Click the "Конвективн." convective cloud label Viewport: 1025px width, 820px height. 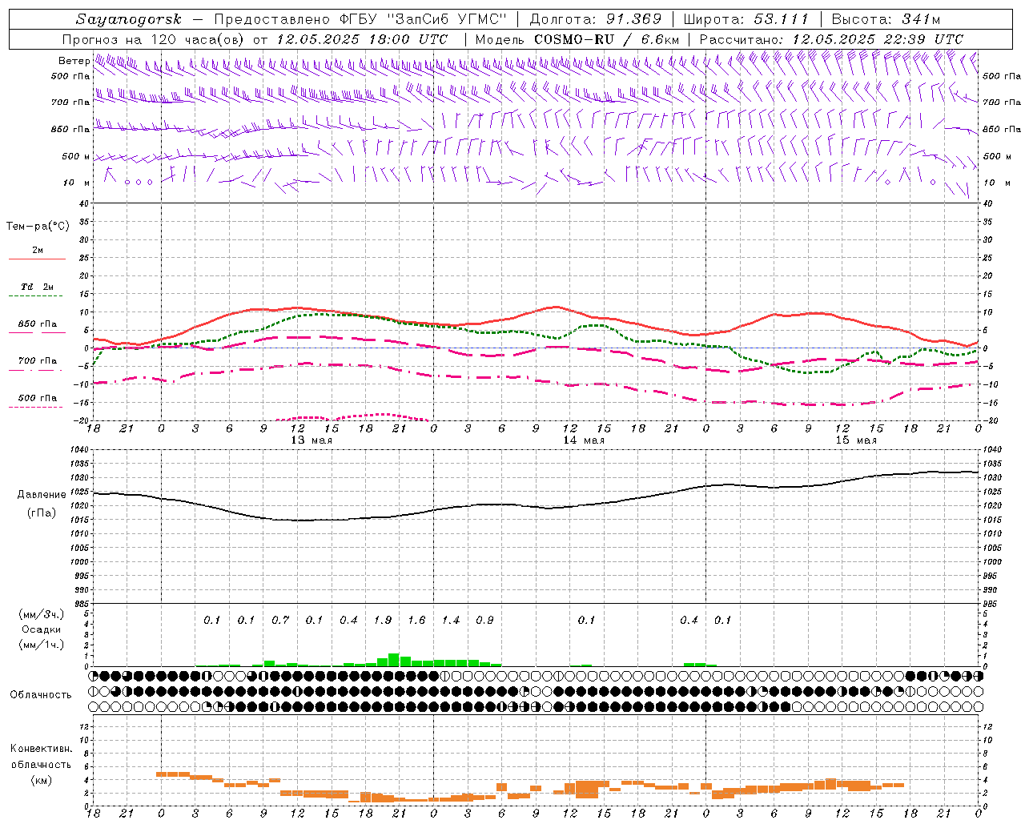(41, 749)
